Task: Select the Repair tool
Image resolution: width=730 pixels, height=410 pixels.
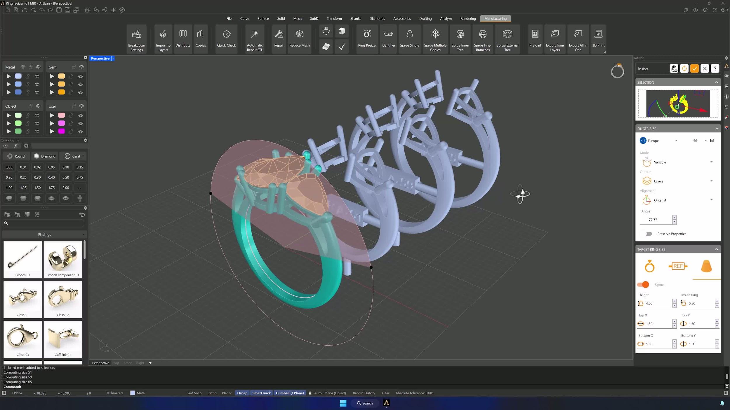Action: (279, 39)
